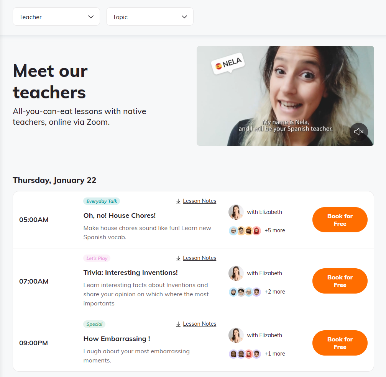
Task: Download Lesson Notes for How Embarrassing
Action: pyautogui.click(x=196, y=324)
